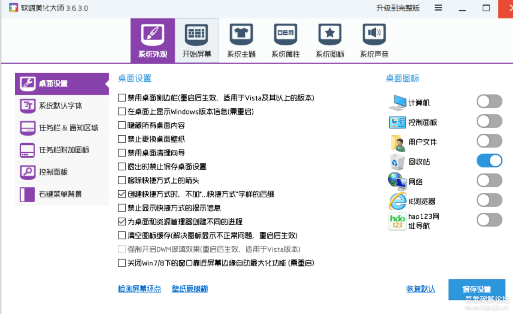The image size is (513, 314).
Task: Open the hamburger menu in title bar
Action: tap(438, 8)
